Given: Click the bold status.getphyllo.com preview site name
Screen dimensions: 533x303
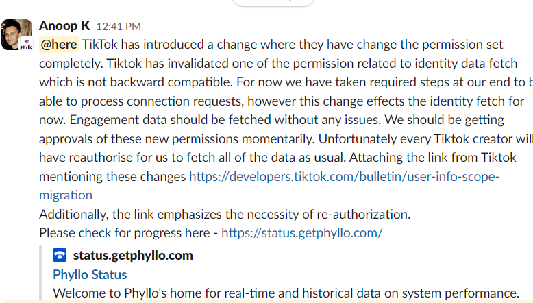Looking at the screenshot, I should pyautogui.click(x=133, y=256).
